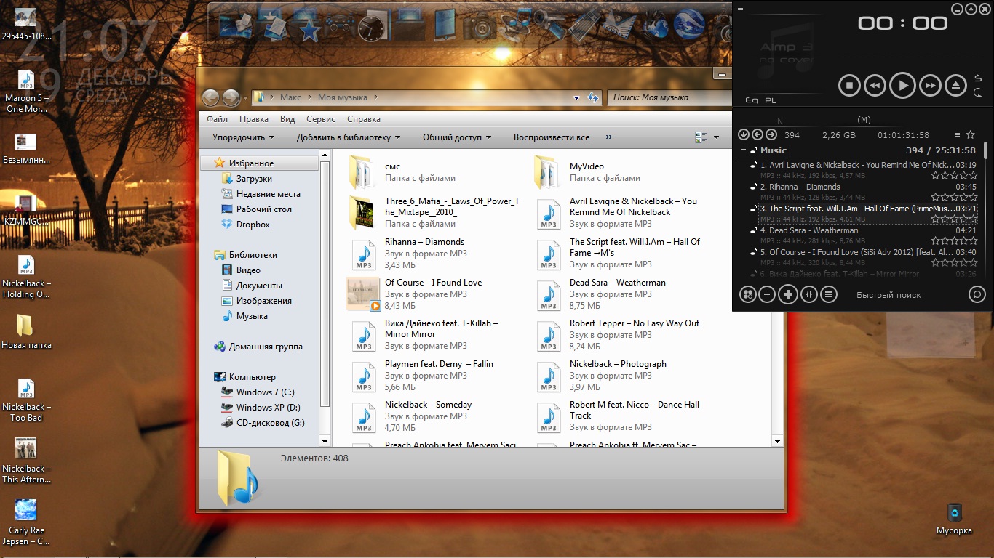
Task: Open the Упорядочить dropdown
Action: (x=243, y=137)
